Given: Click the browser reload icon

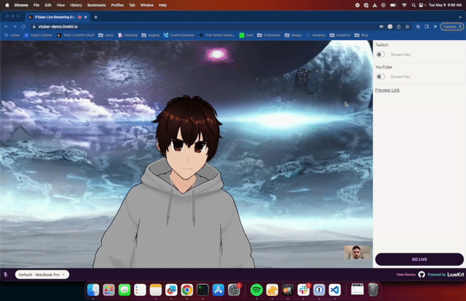Looking at the screenshot, I should 23,26.
